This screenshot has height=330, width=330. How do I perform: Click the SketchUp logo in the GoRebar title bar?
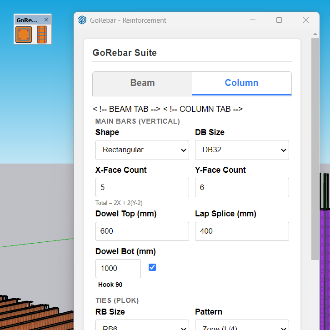click(x=82, y=20)
